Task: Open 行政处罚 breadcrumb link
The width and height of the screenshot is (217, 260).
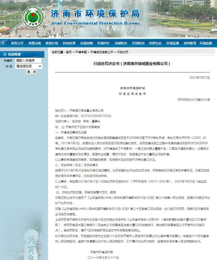Action: 123,52
